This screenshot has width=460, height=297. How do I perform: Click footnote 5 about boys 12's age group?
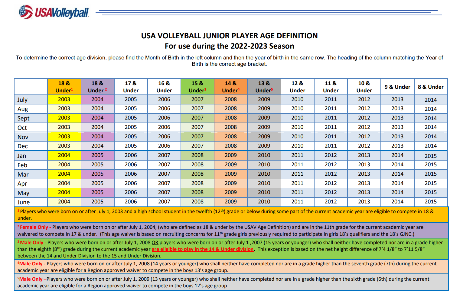[x=231, y=282]
